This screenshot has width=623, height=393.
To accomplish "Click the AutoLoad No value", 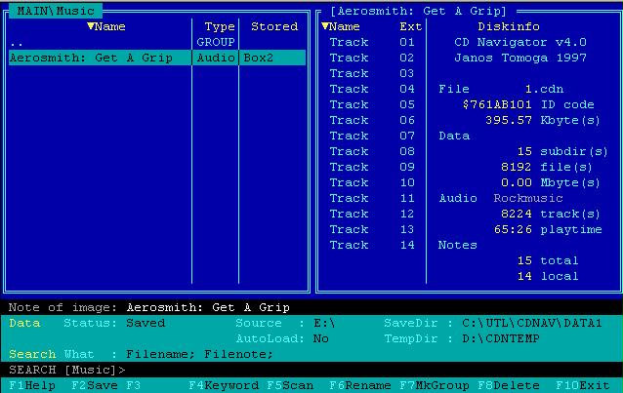I will (320, 338).
